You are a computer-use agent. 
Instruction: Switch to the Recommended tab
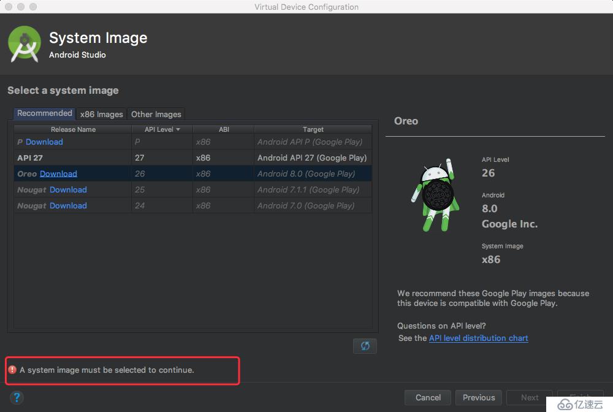(45, 113)
